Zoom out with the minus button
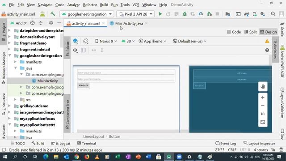Image resolution: width=286 pixels, height=161 pixels. [x=263, y=106]
